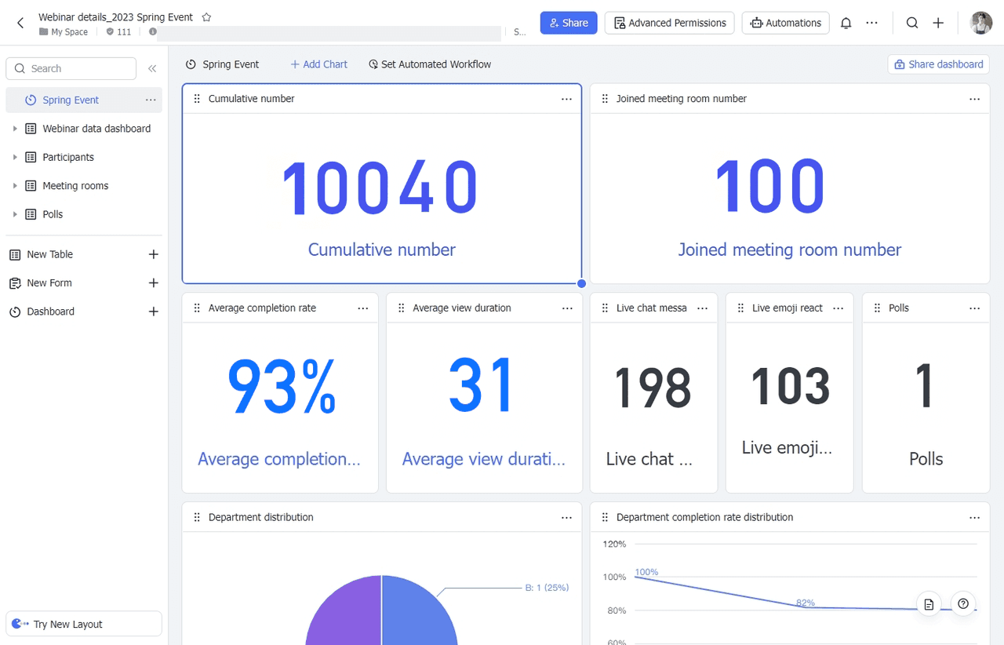Collapse the sidebar with double chevron
The image size is (1004, 645).
[152, 68]
